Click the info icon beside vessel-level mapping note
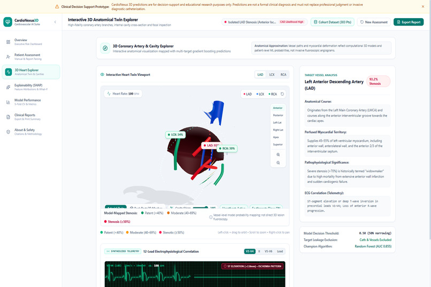 (211, 217)
